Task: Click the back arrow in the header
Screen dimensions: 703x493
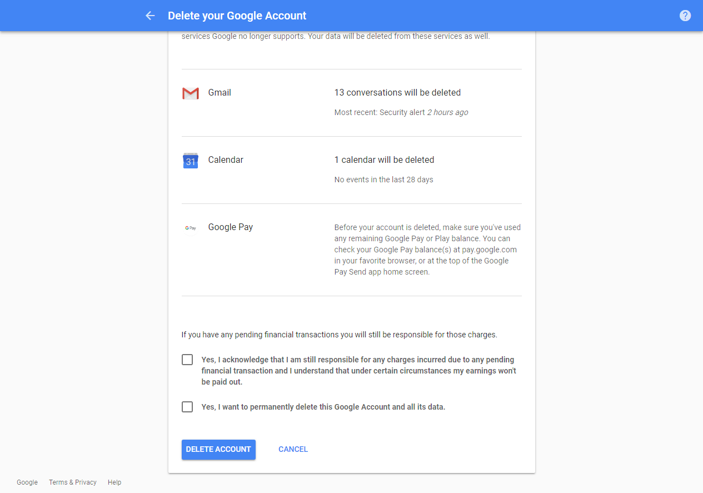Action: [x=150, y=16]
